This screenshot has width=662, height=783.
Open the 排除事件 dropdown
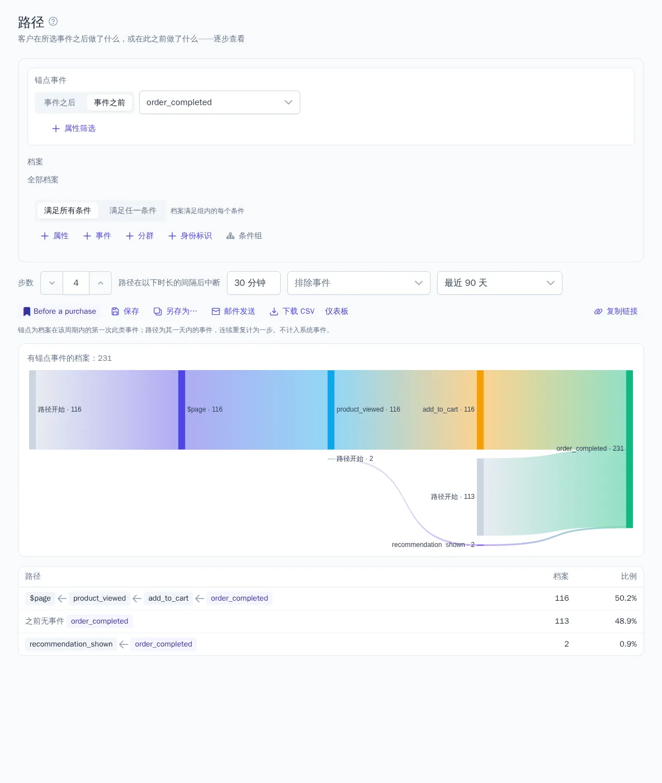pyautogui.click(x=359, y=283)
